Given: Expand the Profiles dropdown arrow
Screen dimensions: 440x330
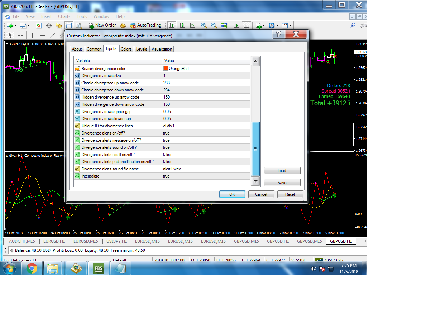Looking at the screenshot, I should [29, 26].
